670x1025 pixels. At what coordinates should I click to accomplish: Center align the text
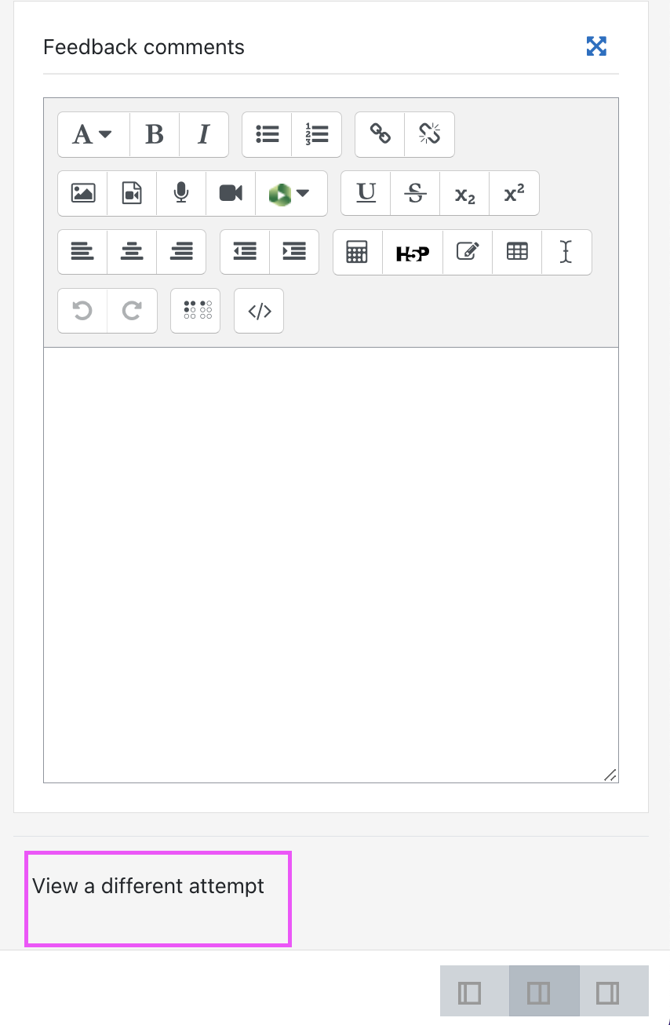click(132, 252)
